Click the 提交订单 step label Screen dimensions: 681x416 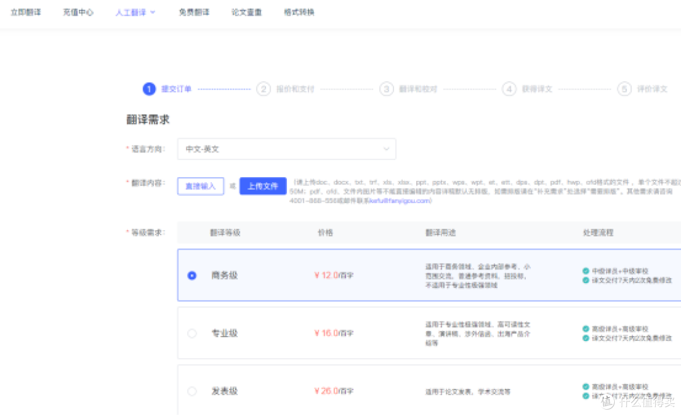click(177, 89)
